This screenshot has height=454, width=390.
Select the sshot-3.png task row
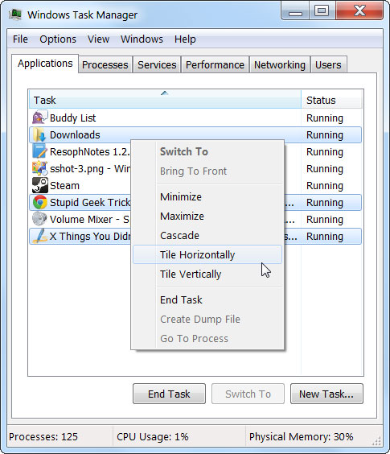(x=195, y=168)
